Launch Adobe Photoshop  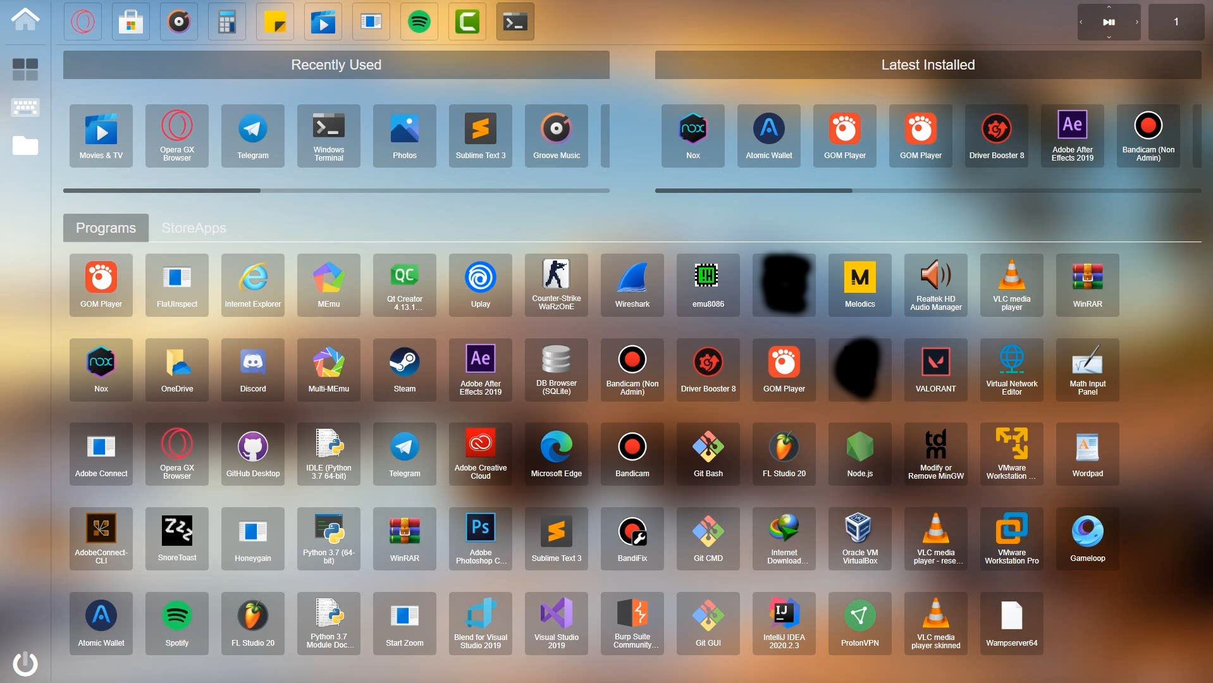pos(481,539)
